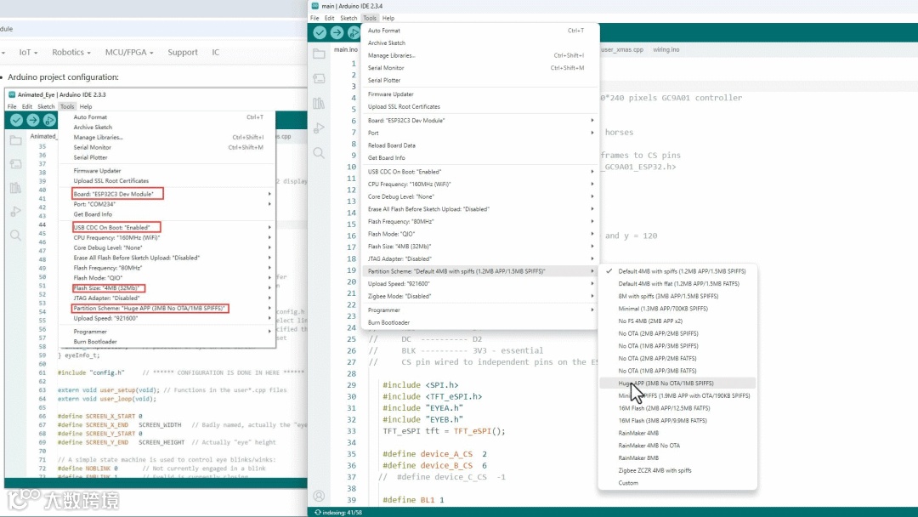Click Upload arrow in Animated_Eye window
This screenshot has height=517, width=918.
[33, 120]
